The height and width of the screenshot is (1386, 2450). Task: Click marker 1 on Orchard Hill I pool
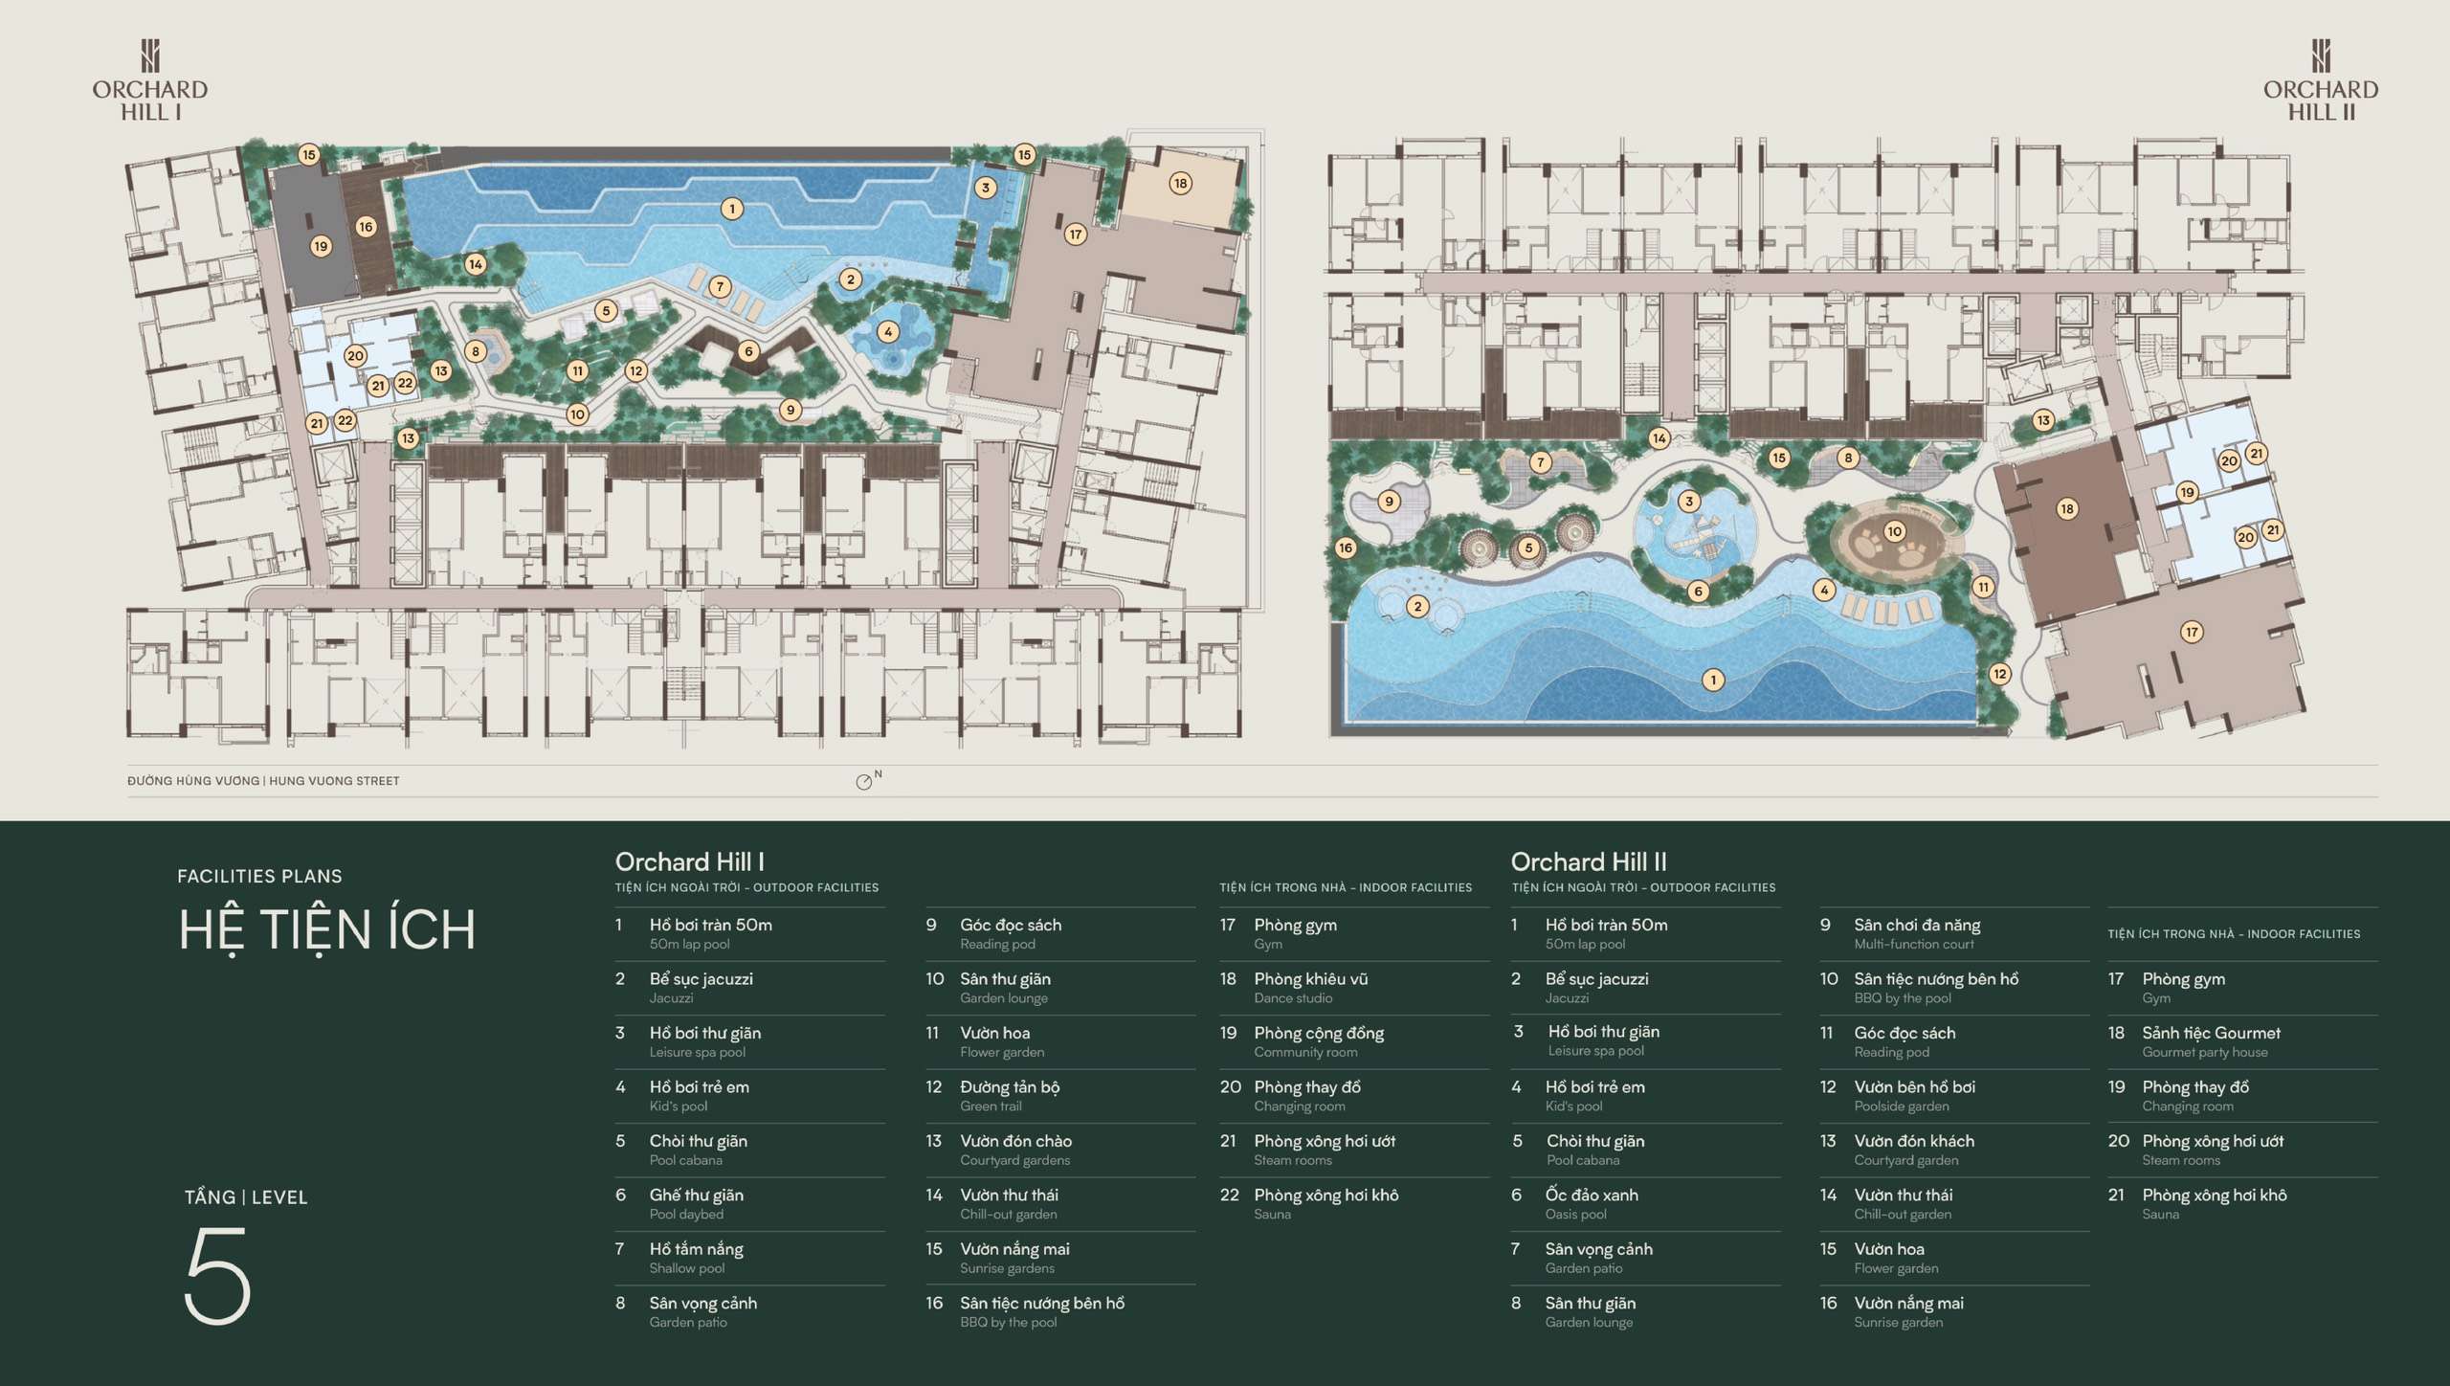point(732,209)
